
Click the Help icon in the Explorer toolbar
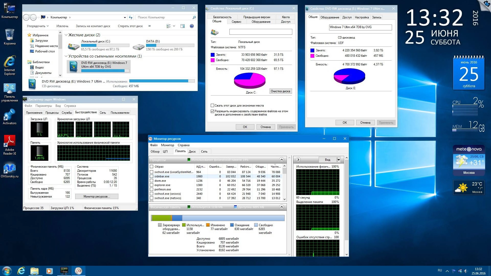[x=192, y=26]
